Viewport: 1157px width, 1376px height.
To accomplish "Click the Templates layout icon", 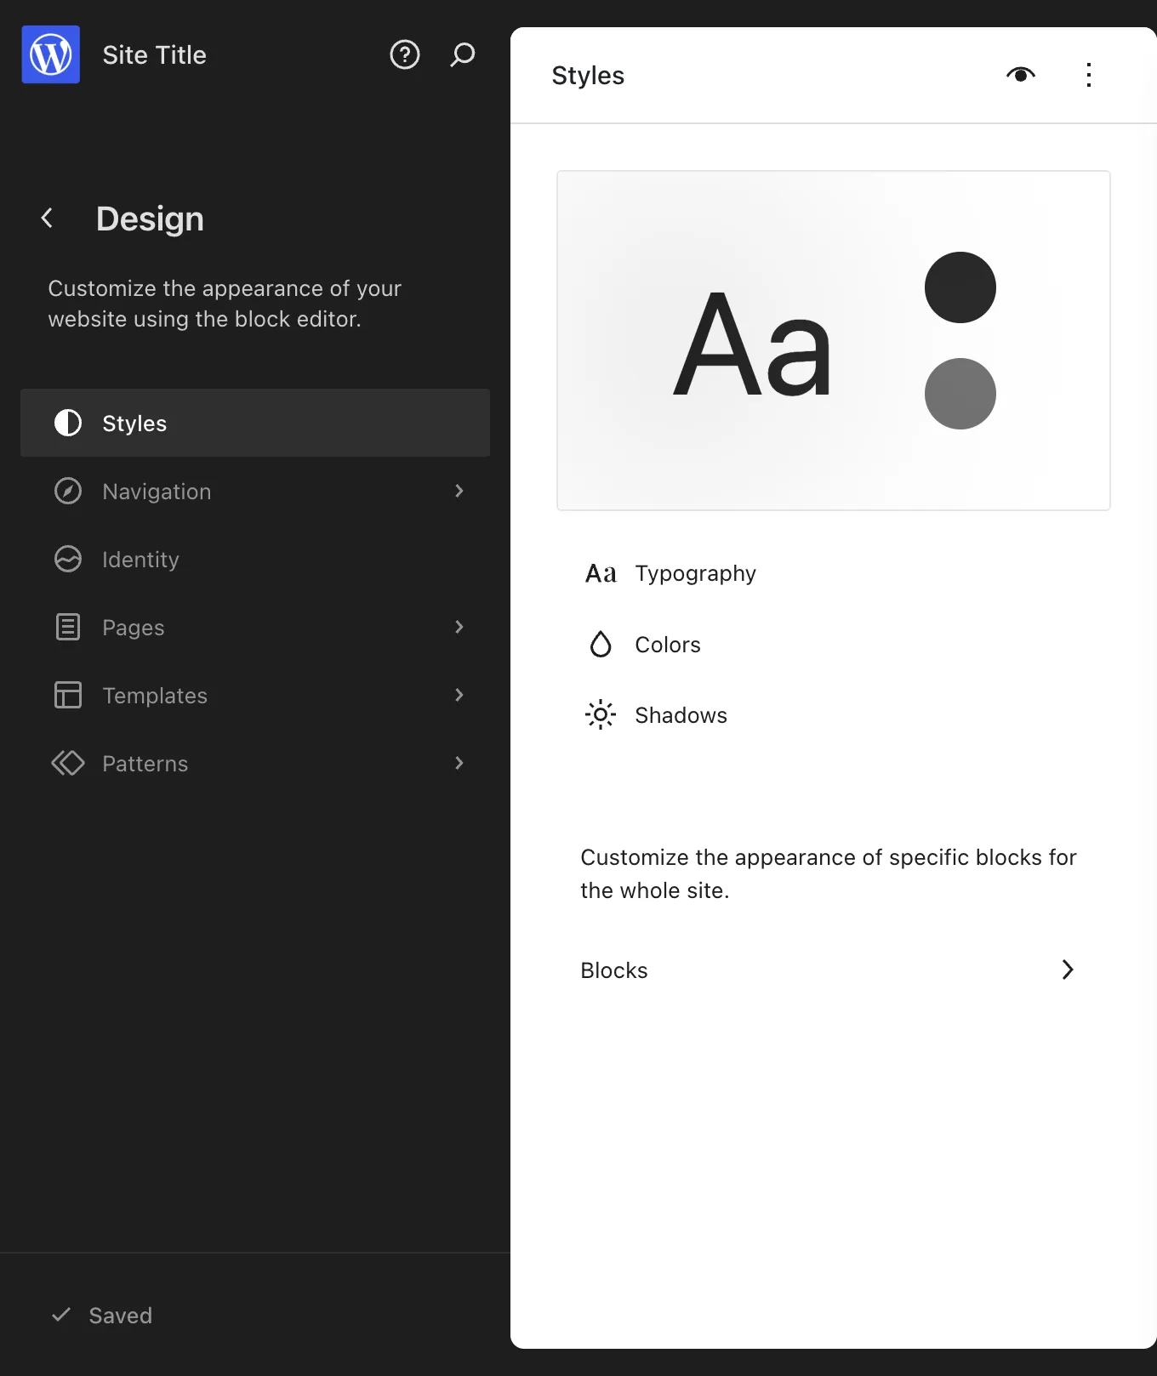I will coord(68,695).
